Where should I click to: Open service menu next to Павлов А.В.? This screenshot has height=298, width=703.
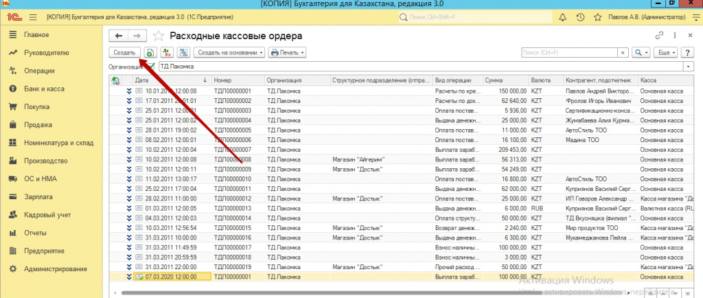point(695,17)
